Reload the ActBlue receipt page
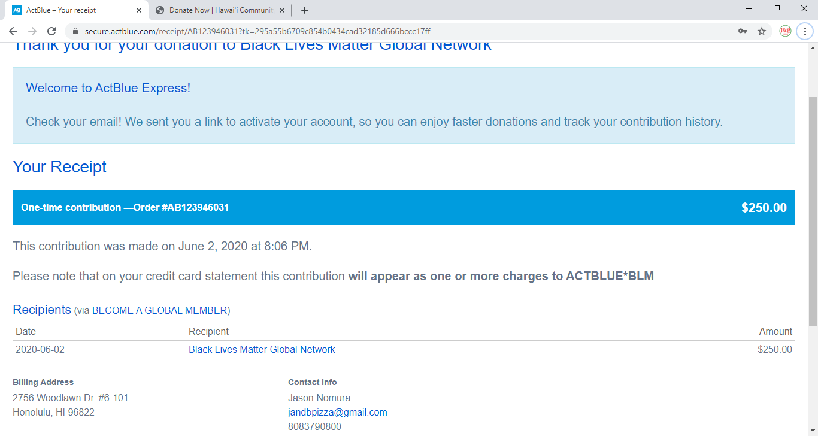Image resolution: width=818 pixels, height=436 pixels. (52, 31)
